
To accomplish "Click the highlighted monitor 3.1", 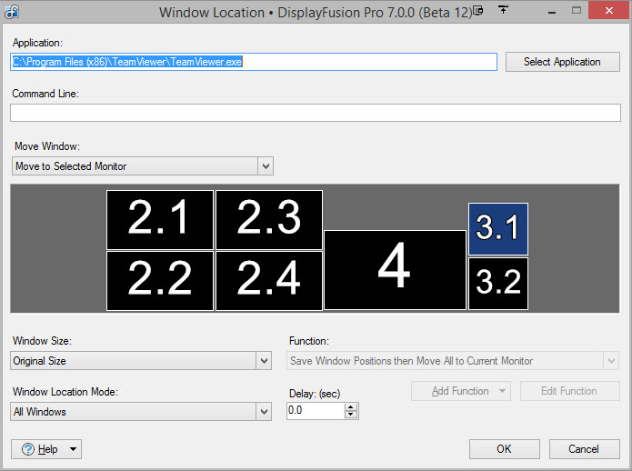I will pos(497,228).
